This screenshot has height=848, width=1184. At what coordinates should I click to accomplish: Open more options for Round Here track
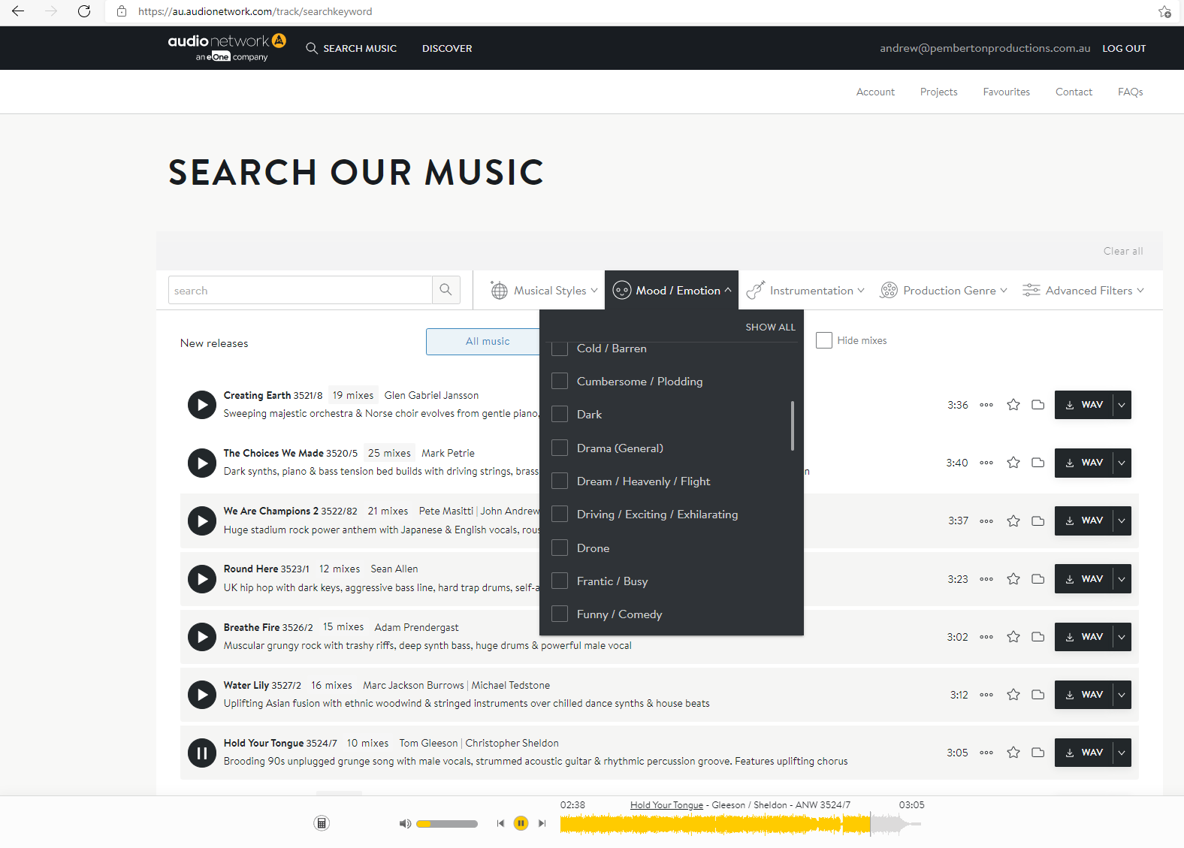[986, 579]
